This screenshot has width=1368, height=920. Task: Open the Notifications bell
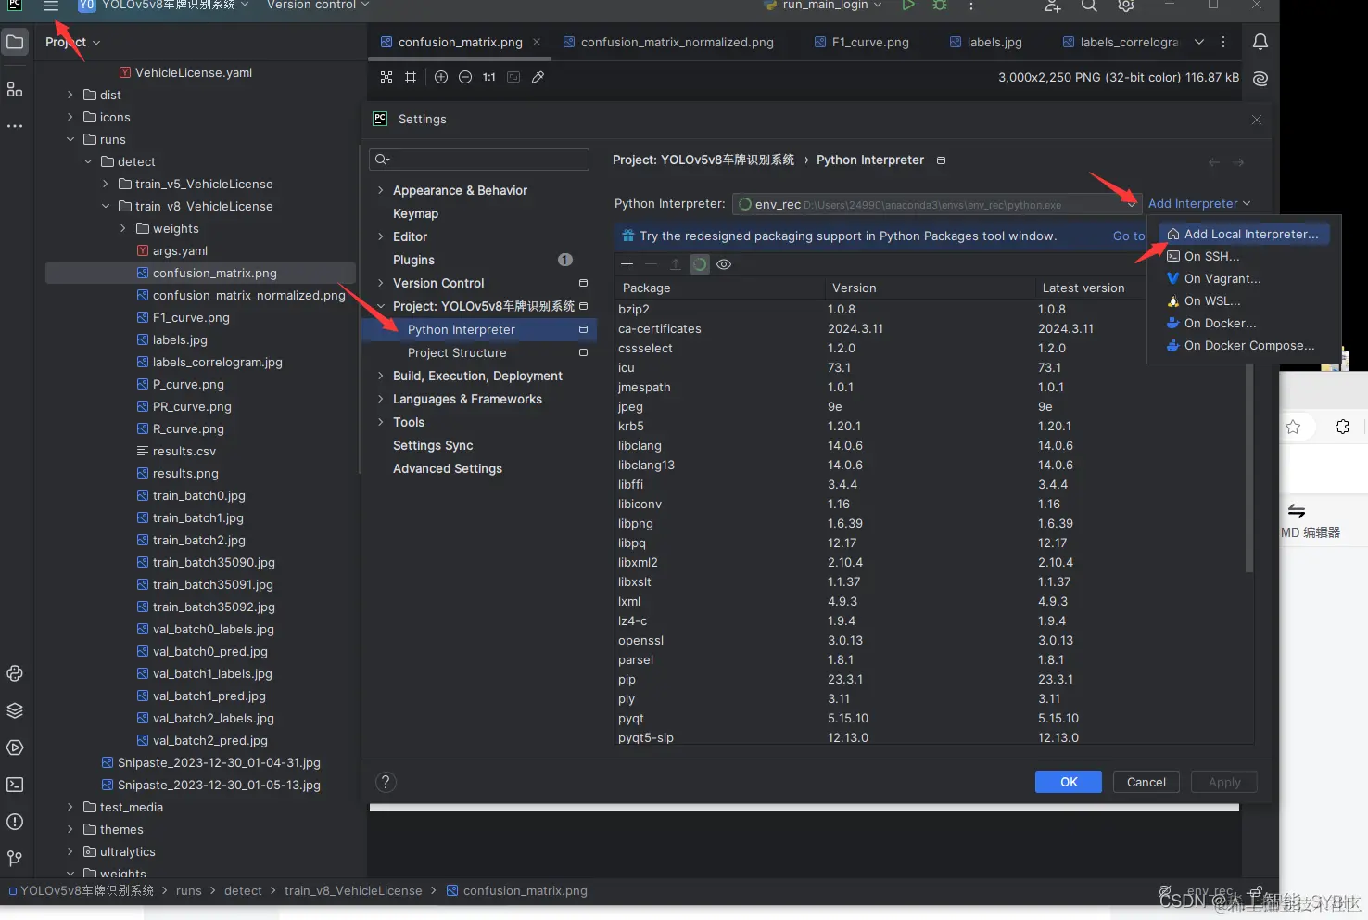pos(1260,42)
